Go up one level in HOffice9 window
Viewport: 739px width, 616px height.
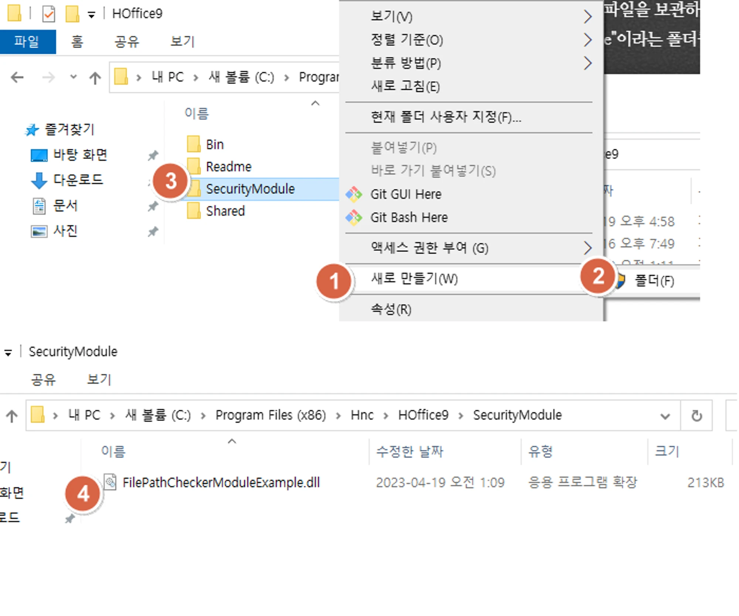[x=95, y=78]
